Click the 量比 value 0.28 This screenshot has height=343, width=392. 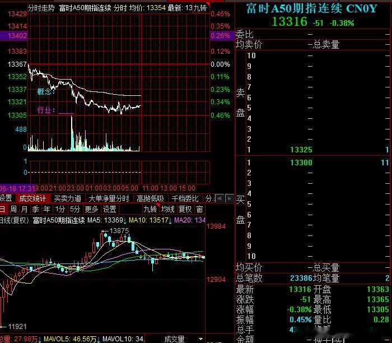pos(381,319)
